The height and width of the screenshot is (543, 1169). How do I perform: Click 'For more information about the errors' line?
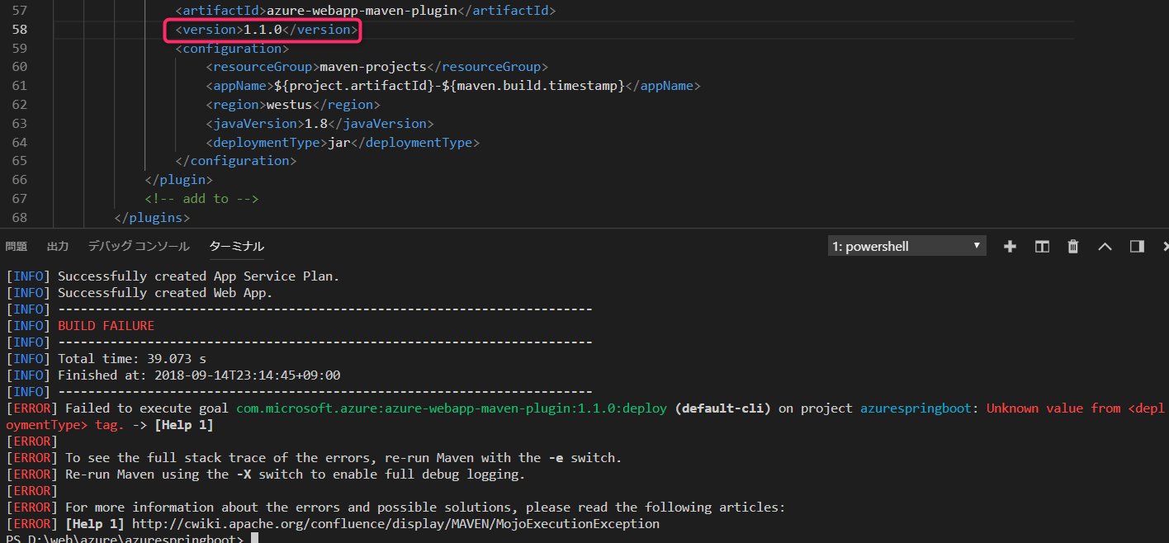[x=425, y=508]
